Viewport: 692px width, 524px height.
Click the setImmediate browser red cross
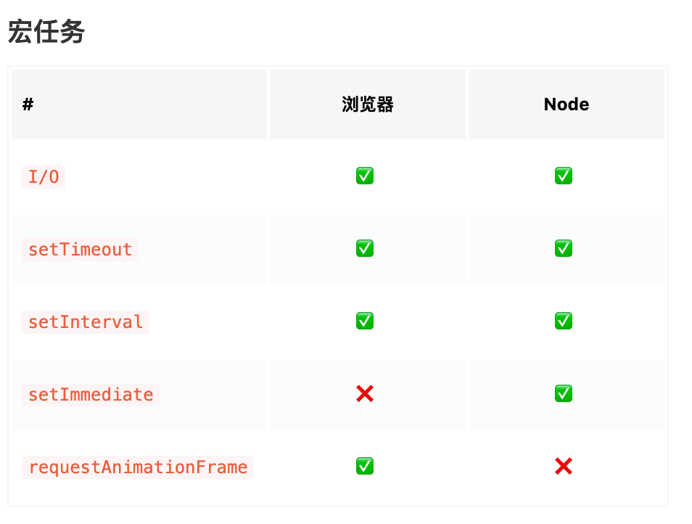tap(365, 393)
